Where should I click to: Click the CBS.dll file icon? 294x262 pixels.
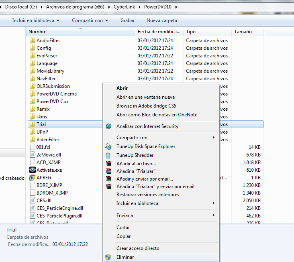(x=33, y=200)
